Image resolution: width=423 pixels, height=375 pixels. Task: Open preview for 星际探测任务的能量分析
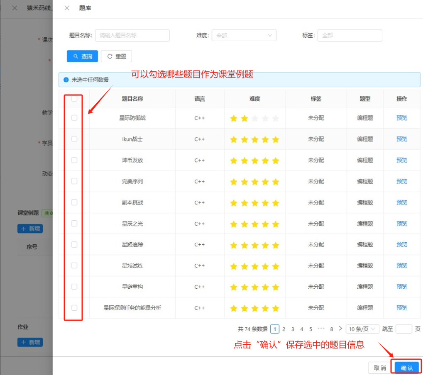pyautogui.click(x=401, y=308)
